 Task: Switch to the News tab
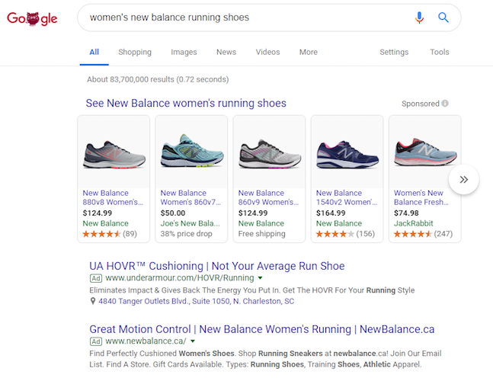(x=226, y=52)
